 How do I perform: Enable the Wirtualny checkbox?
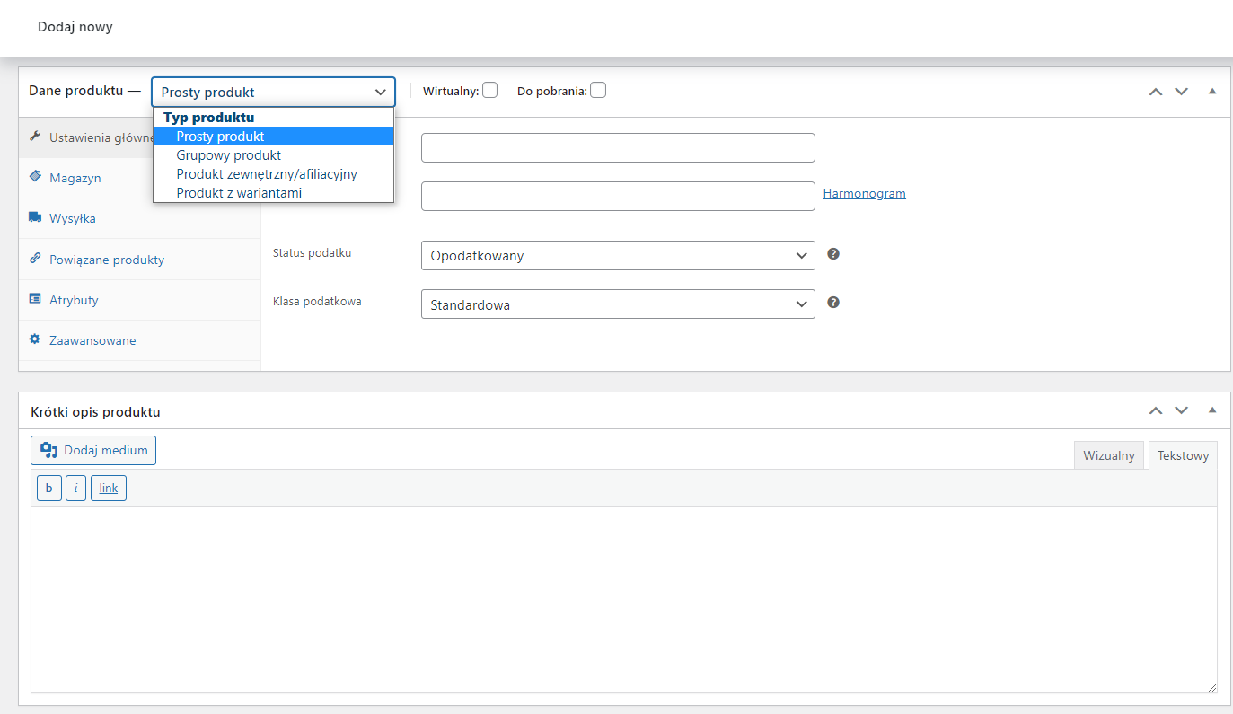489,90
